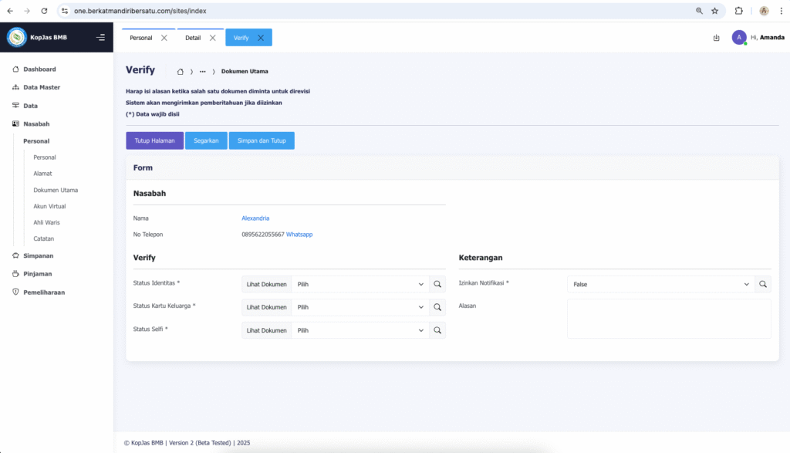Click search icon beside Status Kartu Keluarga
790x453 pixels.
pyautogui.click(x=437, y=307)
